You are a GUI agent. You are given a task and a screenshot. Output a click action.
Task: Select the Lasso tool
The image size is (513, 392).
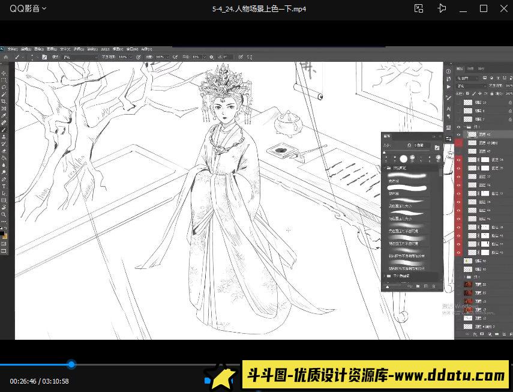[4, 87]
